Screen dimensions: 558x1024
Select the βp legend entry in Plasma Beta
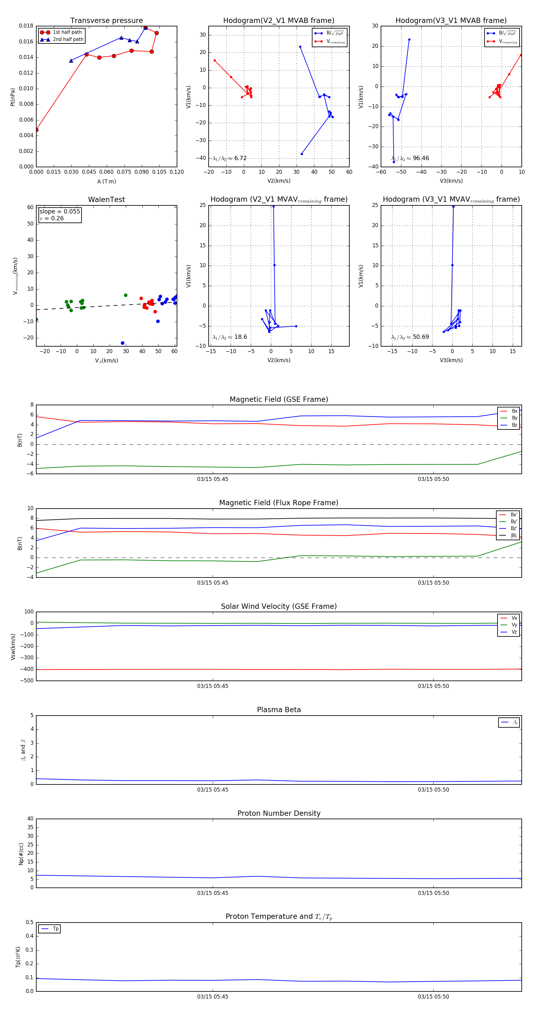click(x=510, y=722)
